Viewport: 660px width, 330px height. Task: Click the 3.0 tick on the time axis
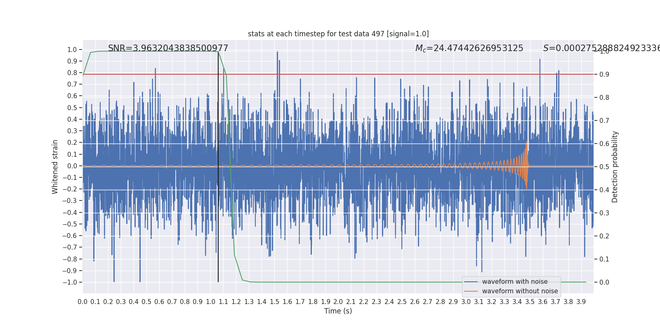[466, 302]
